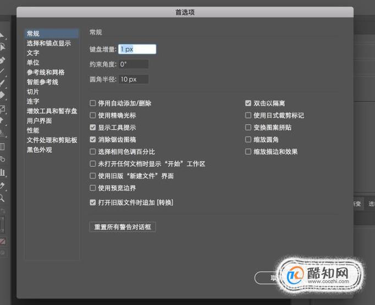Screen dimensions: 375x305
Task: Enable 变换图案拼贴 checkbox
Action: 248,127
